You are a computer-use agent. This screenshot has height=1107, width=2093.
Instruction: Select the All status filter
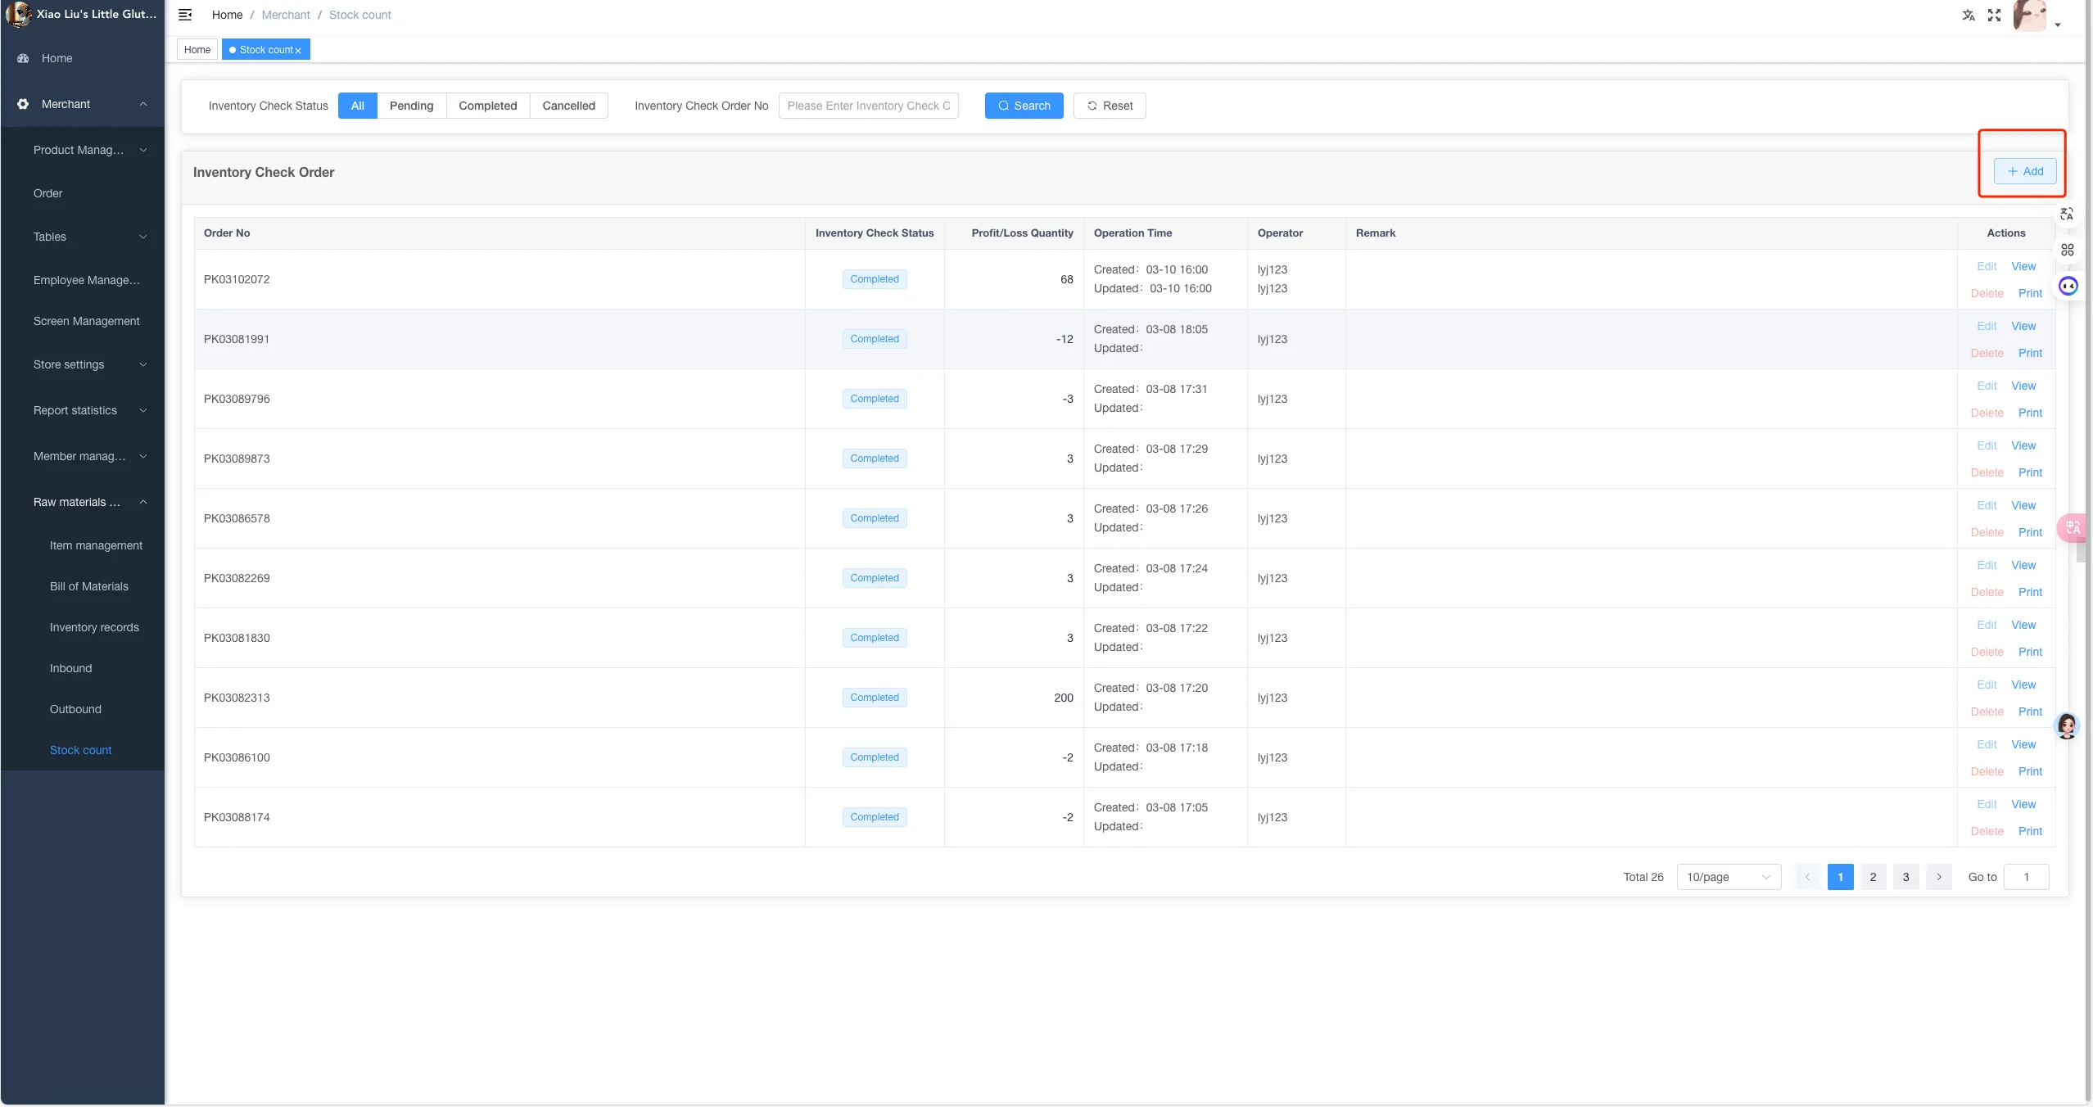click(358, 106)
